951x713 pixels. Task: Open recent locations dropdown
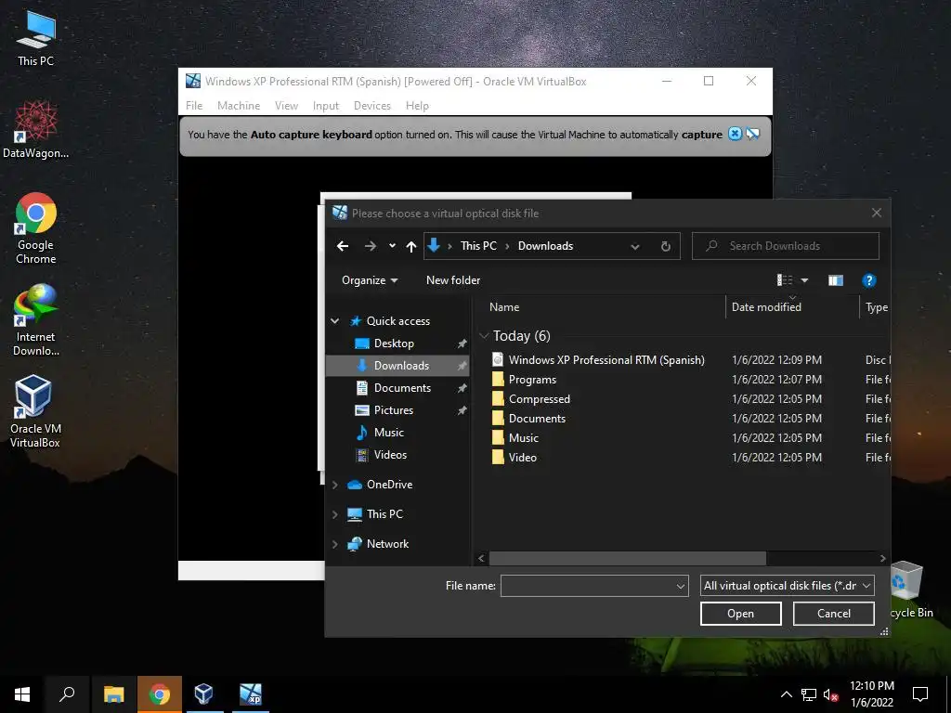[x=392, y=246]
